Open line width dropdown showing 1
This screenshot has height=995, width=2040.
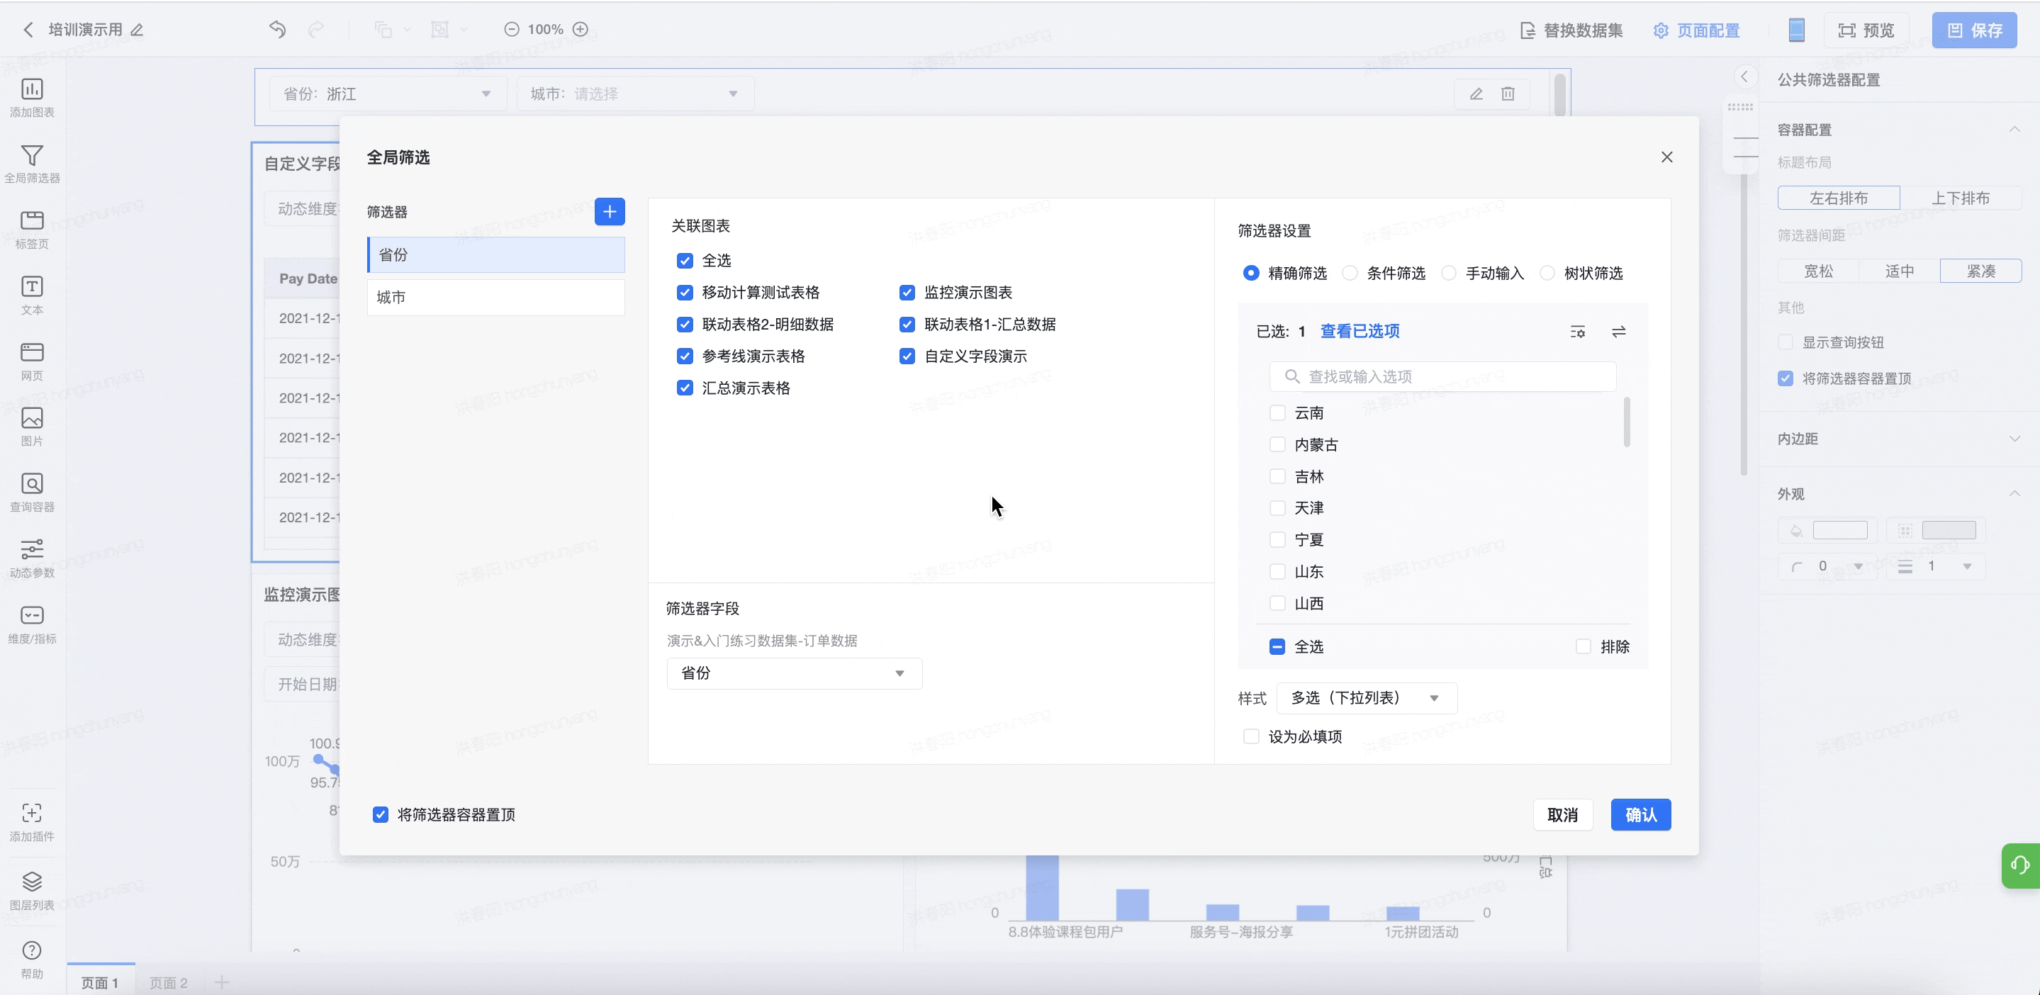[1937, 566]
